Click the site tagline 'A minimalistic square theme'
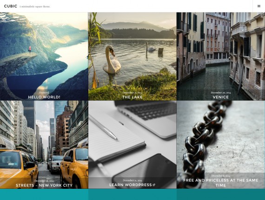 coord(35,7)
